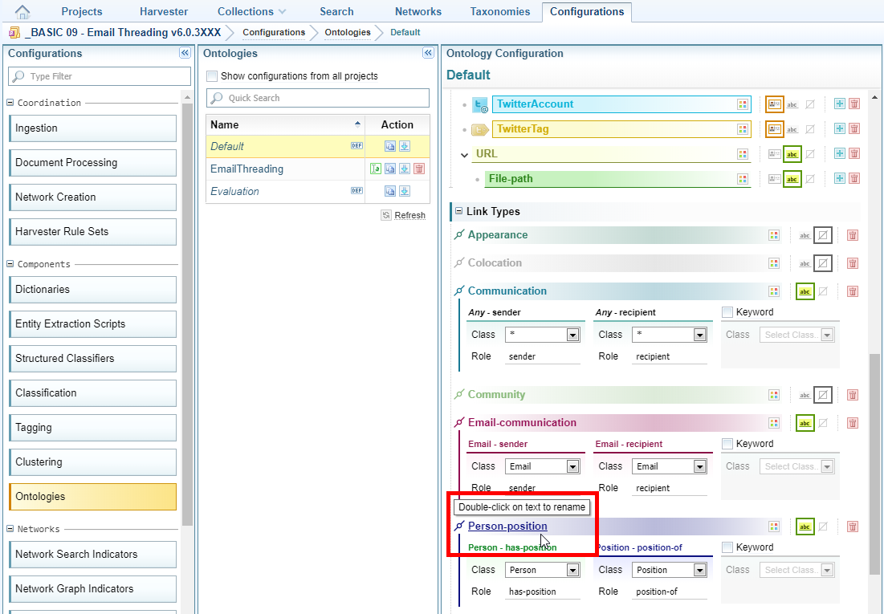884x614 pixels.
Task: Rename the EmailThreading ontology via its rename icon
Action: 375,169
